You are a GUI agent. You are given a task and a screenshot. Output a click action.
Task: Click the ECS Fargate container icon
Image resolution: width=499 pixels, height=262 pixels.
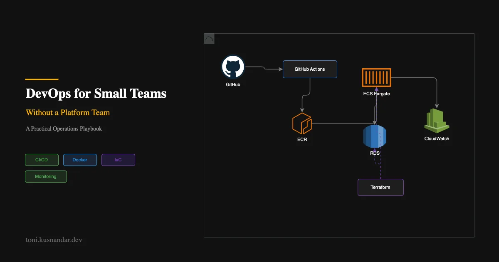tap(376, 77)
